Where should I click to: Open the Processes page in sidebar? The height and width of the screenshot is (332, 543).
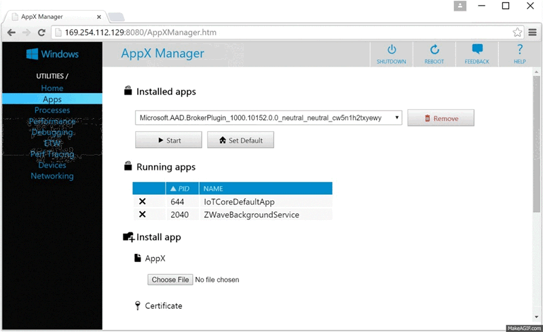[x=52, y=110]
